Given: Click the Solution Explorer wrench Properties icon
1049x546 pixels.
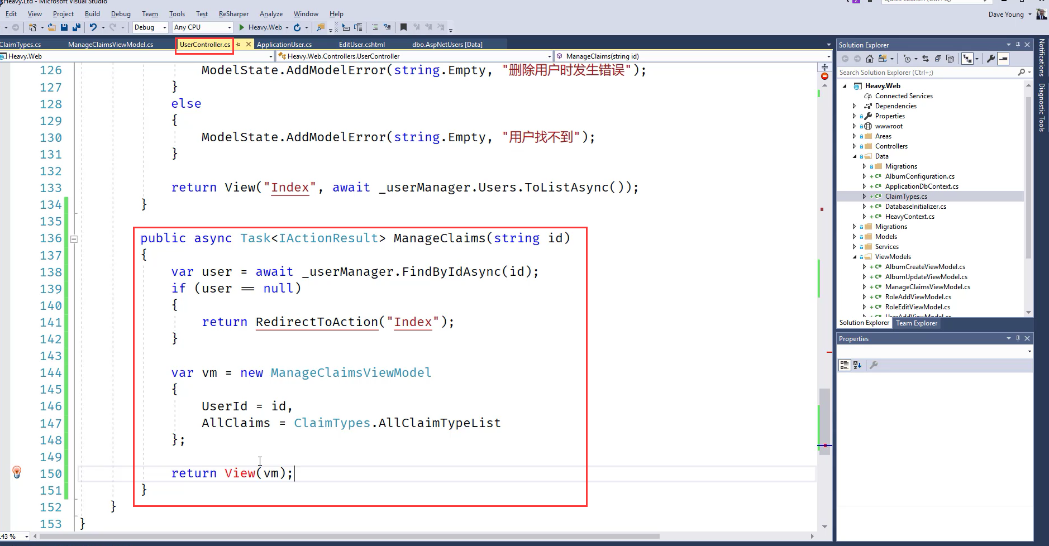Looking at the screenshot, I should tap(990, 59).
